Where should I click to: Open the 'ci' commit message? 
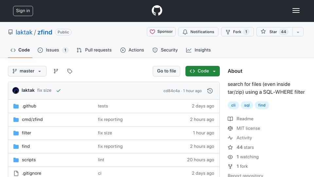pyautogui.click(x=100, y=173)
